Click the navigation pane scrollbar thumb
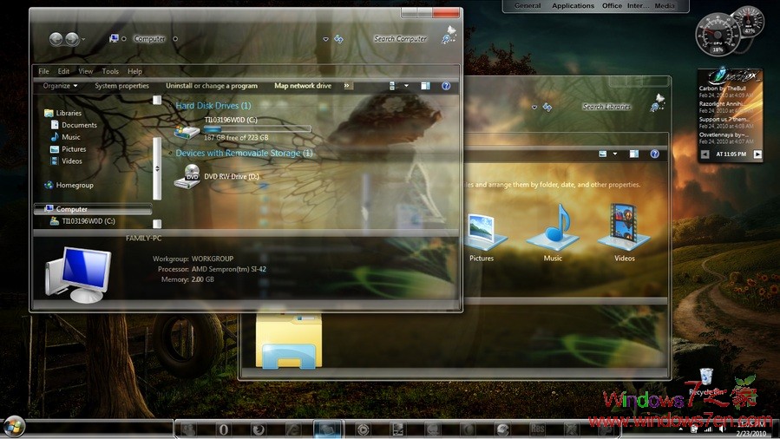Image resolution: width=780 pixels, height=439 pixels. click(157, 168)
